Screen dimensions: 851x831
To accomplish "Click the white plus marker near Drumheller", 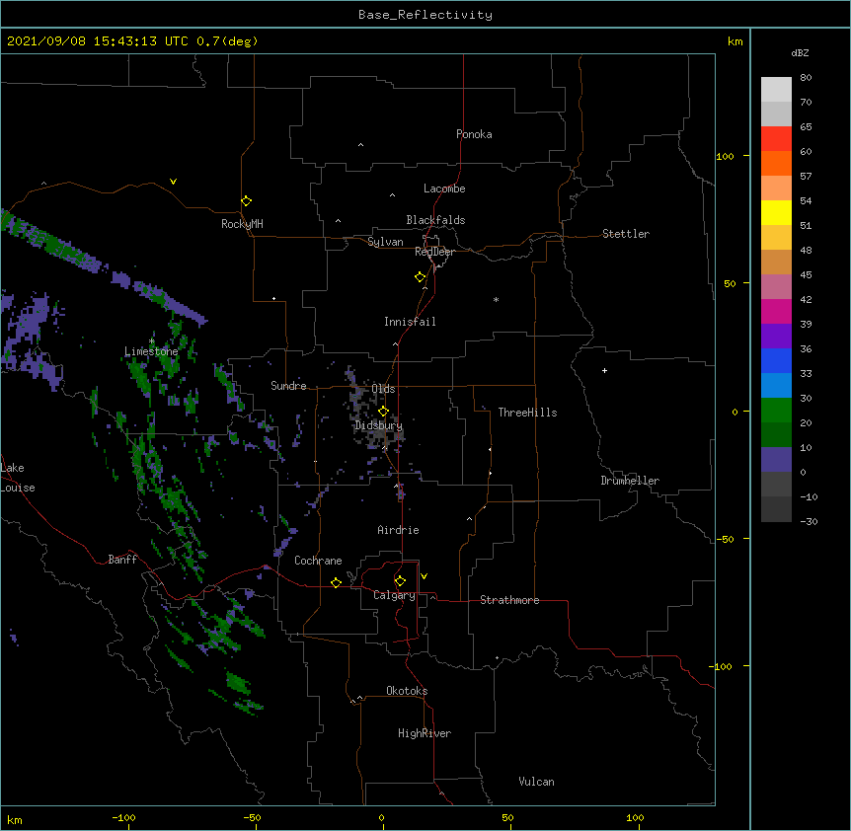I will click(604, 370).
